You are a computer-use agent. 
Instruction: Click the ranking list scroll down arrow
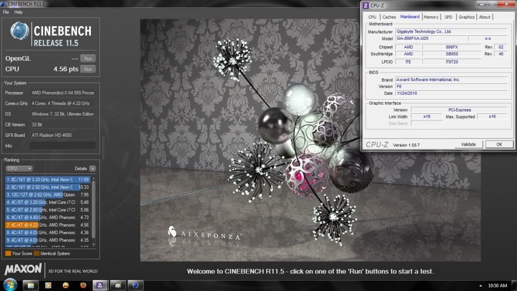[93, 244]
